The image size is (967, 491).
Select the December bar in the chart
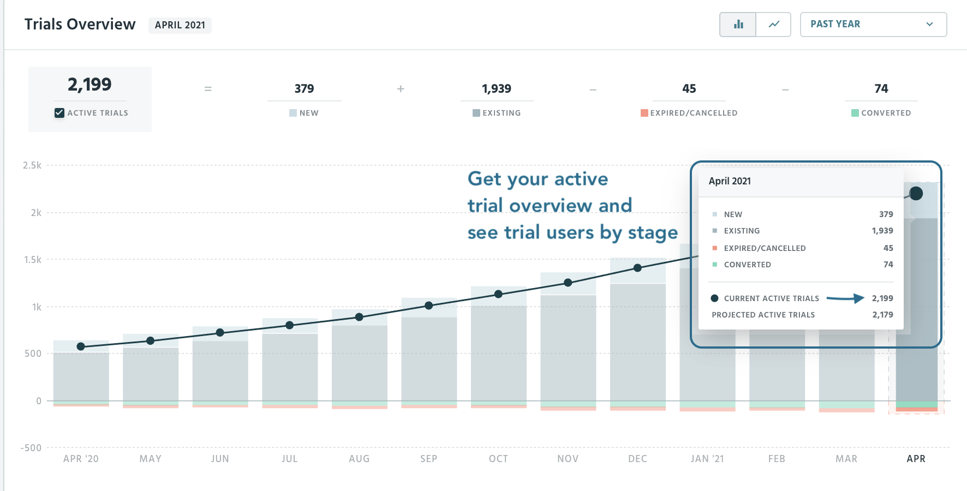click(x=637, y=338)
